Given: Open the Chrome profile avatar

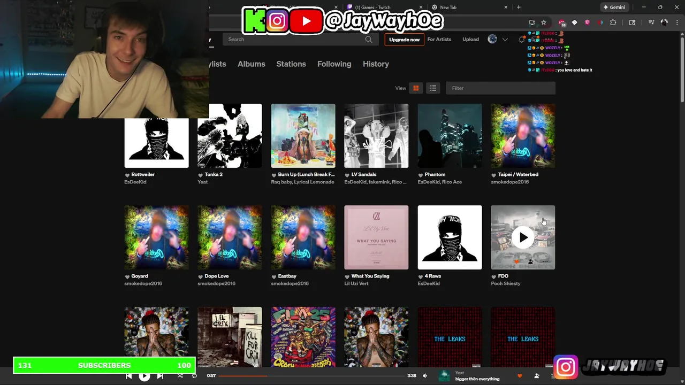Looking at the screenshot, I should pos(664,22).
